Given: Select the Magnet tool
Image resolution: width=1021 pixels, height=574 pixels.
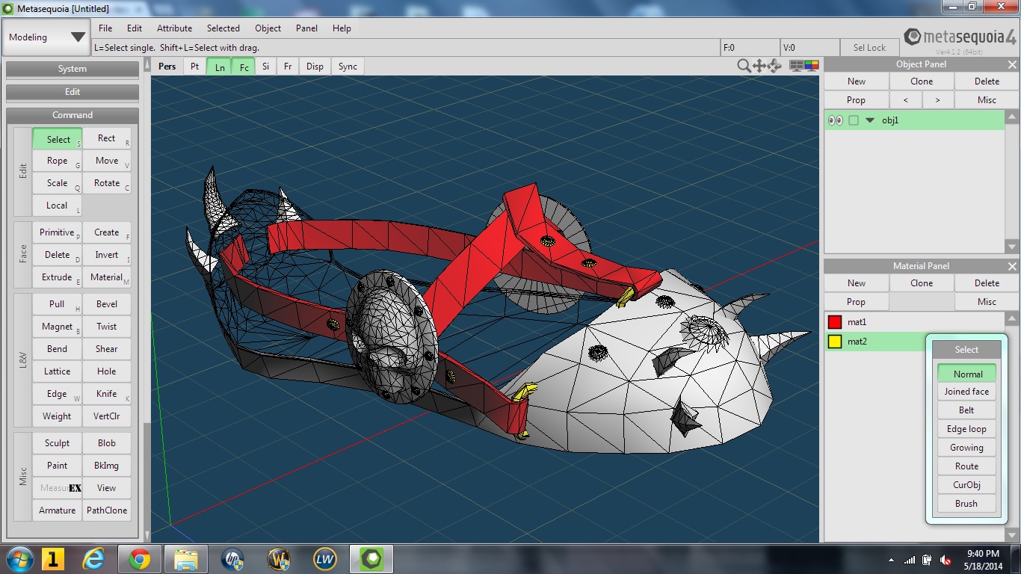Looking at the screenshot, I should click(57, 327).
